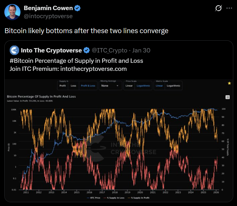Select the Profit supply option

tap(63, 86)
